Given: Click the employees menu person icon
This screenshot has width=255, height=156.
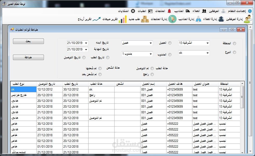Looking at the screenshot, I should click(x=224, y=11).
